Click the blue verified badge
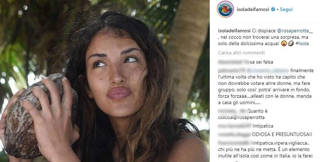Viewport: 323px width, 162px height. [273, 9]
